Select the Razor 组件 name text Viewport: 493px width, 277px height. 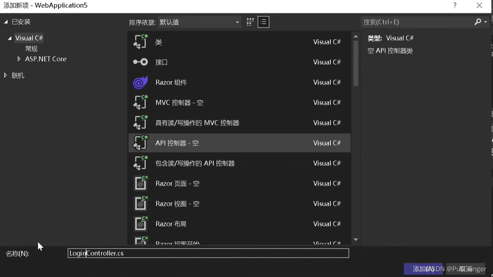coord(171,82)
